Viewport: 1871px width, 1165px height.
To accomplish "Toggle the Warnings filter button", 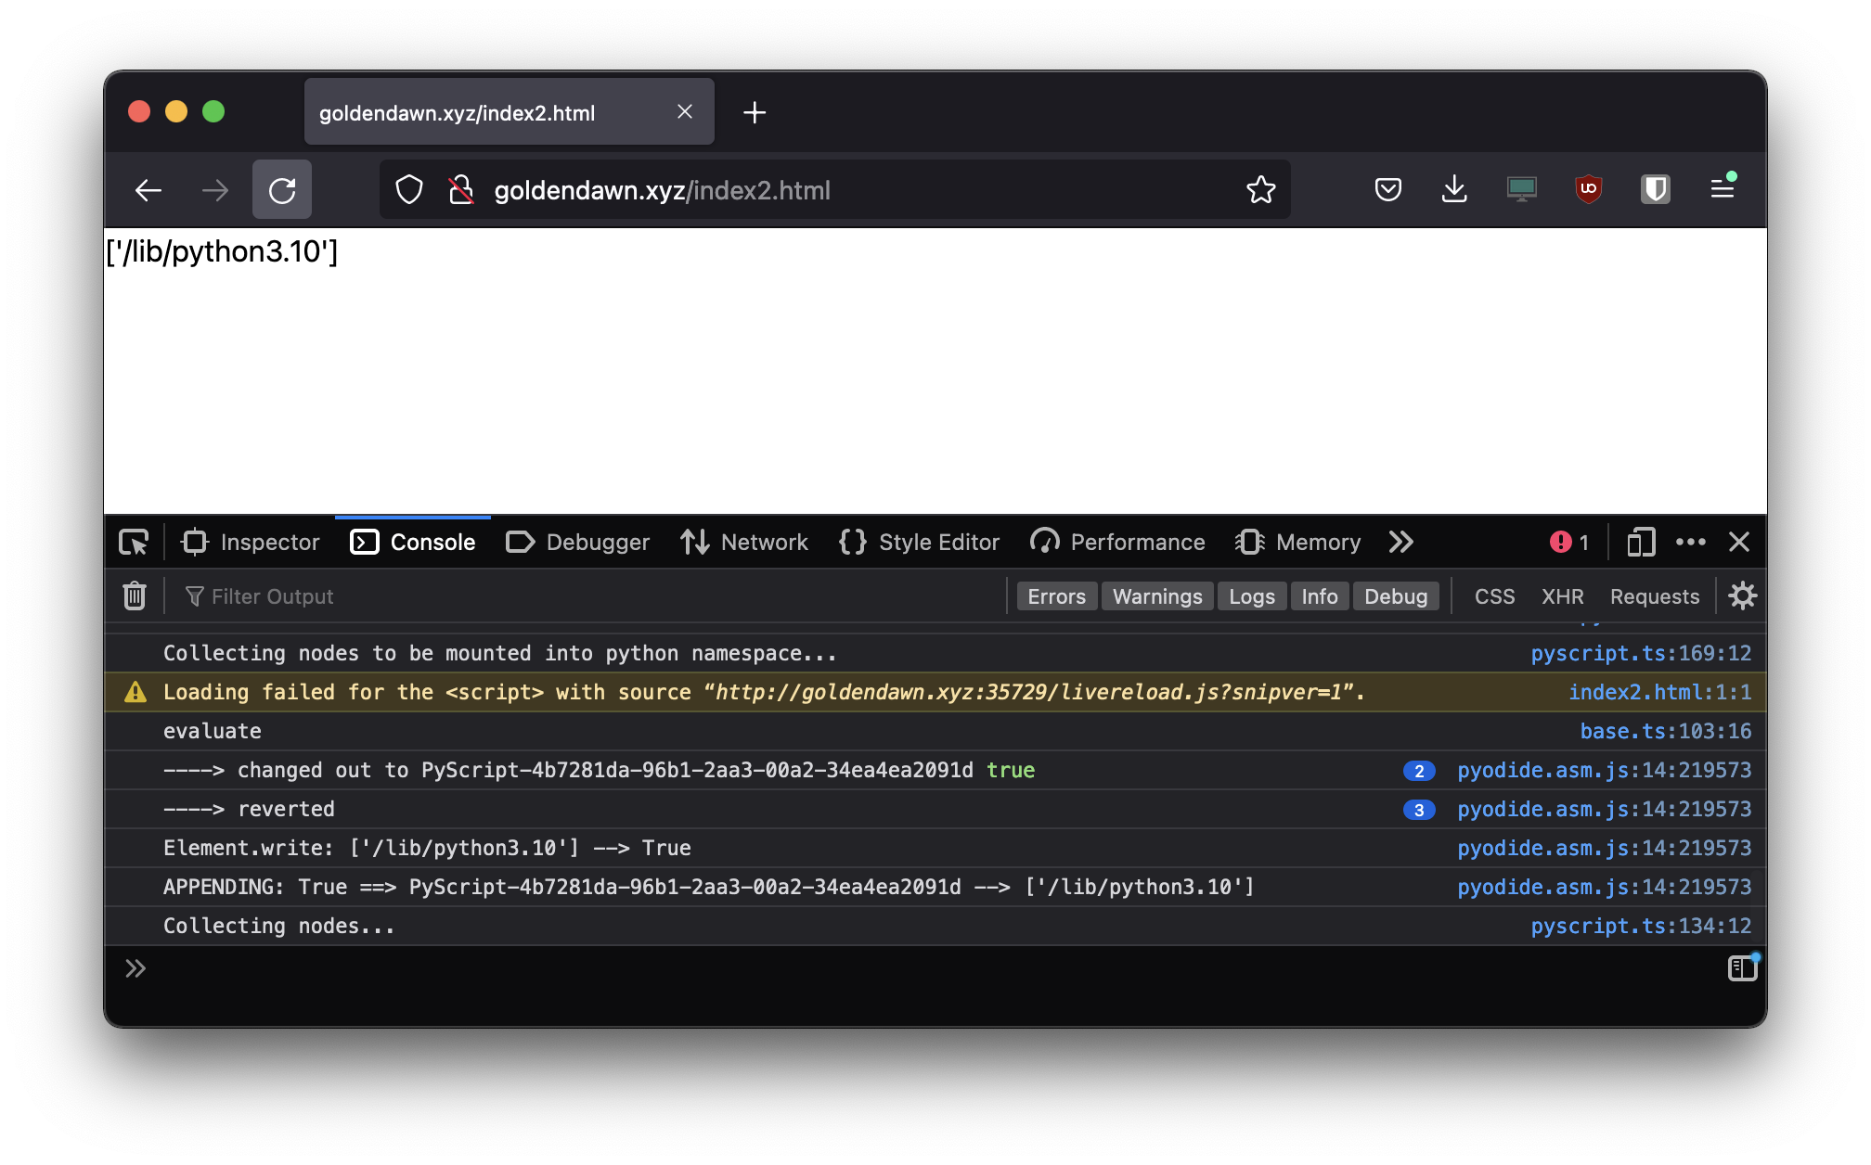I will [x=1155, y=595].
